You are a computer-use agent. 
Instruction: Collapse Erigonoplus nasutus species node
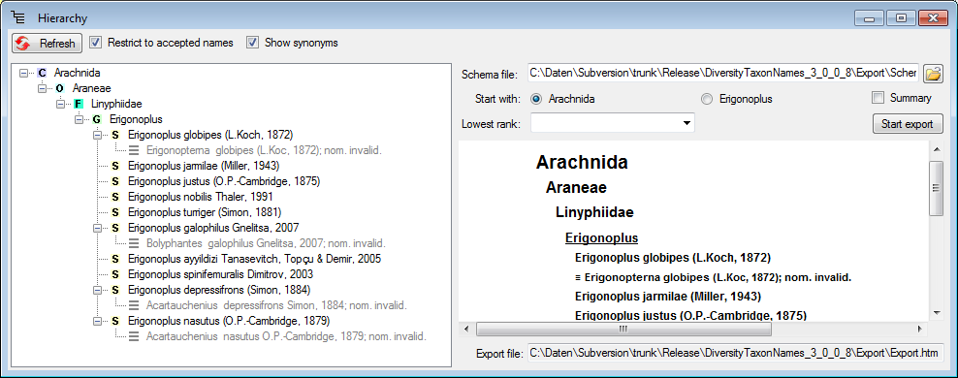point(98,321)
